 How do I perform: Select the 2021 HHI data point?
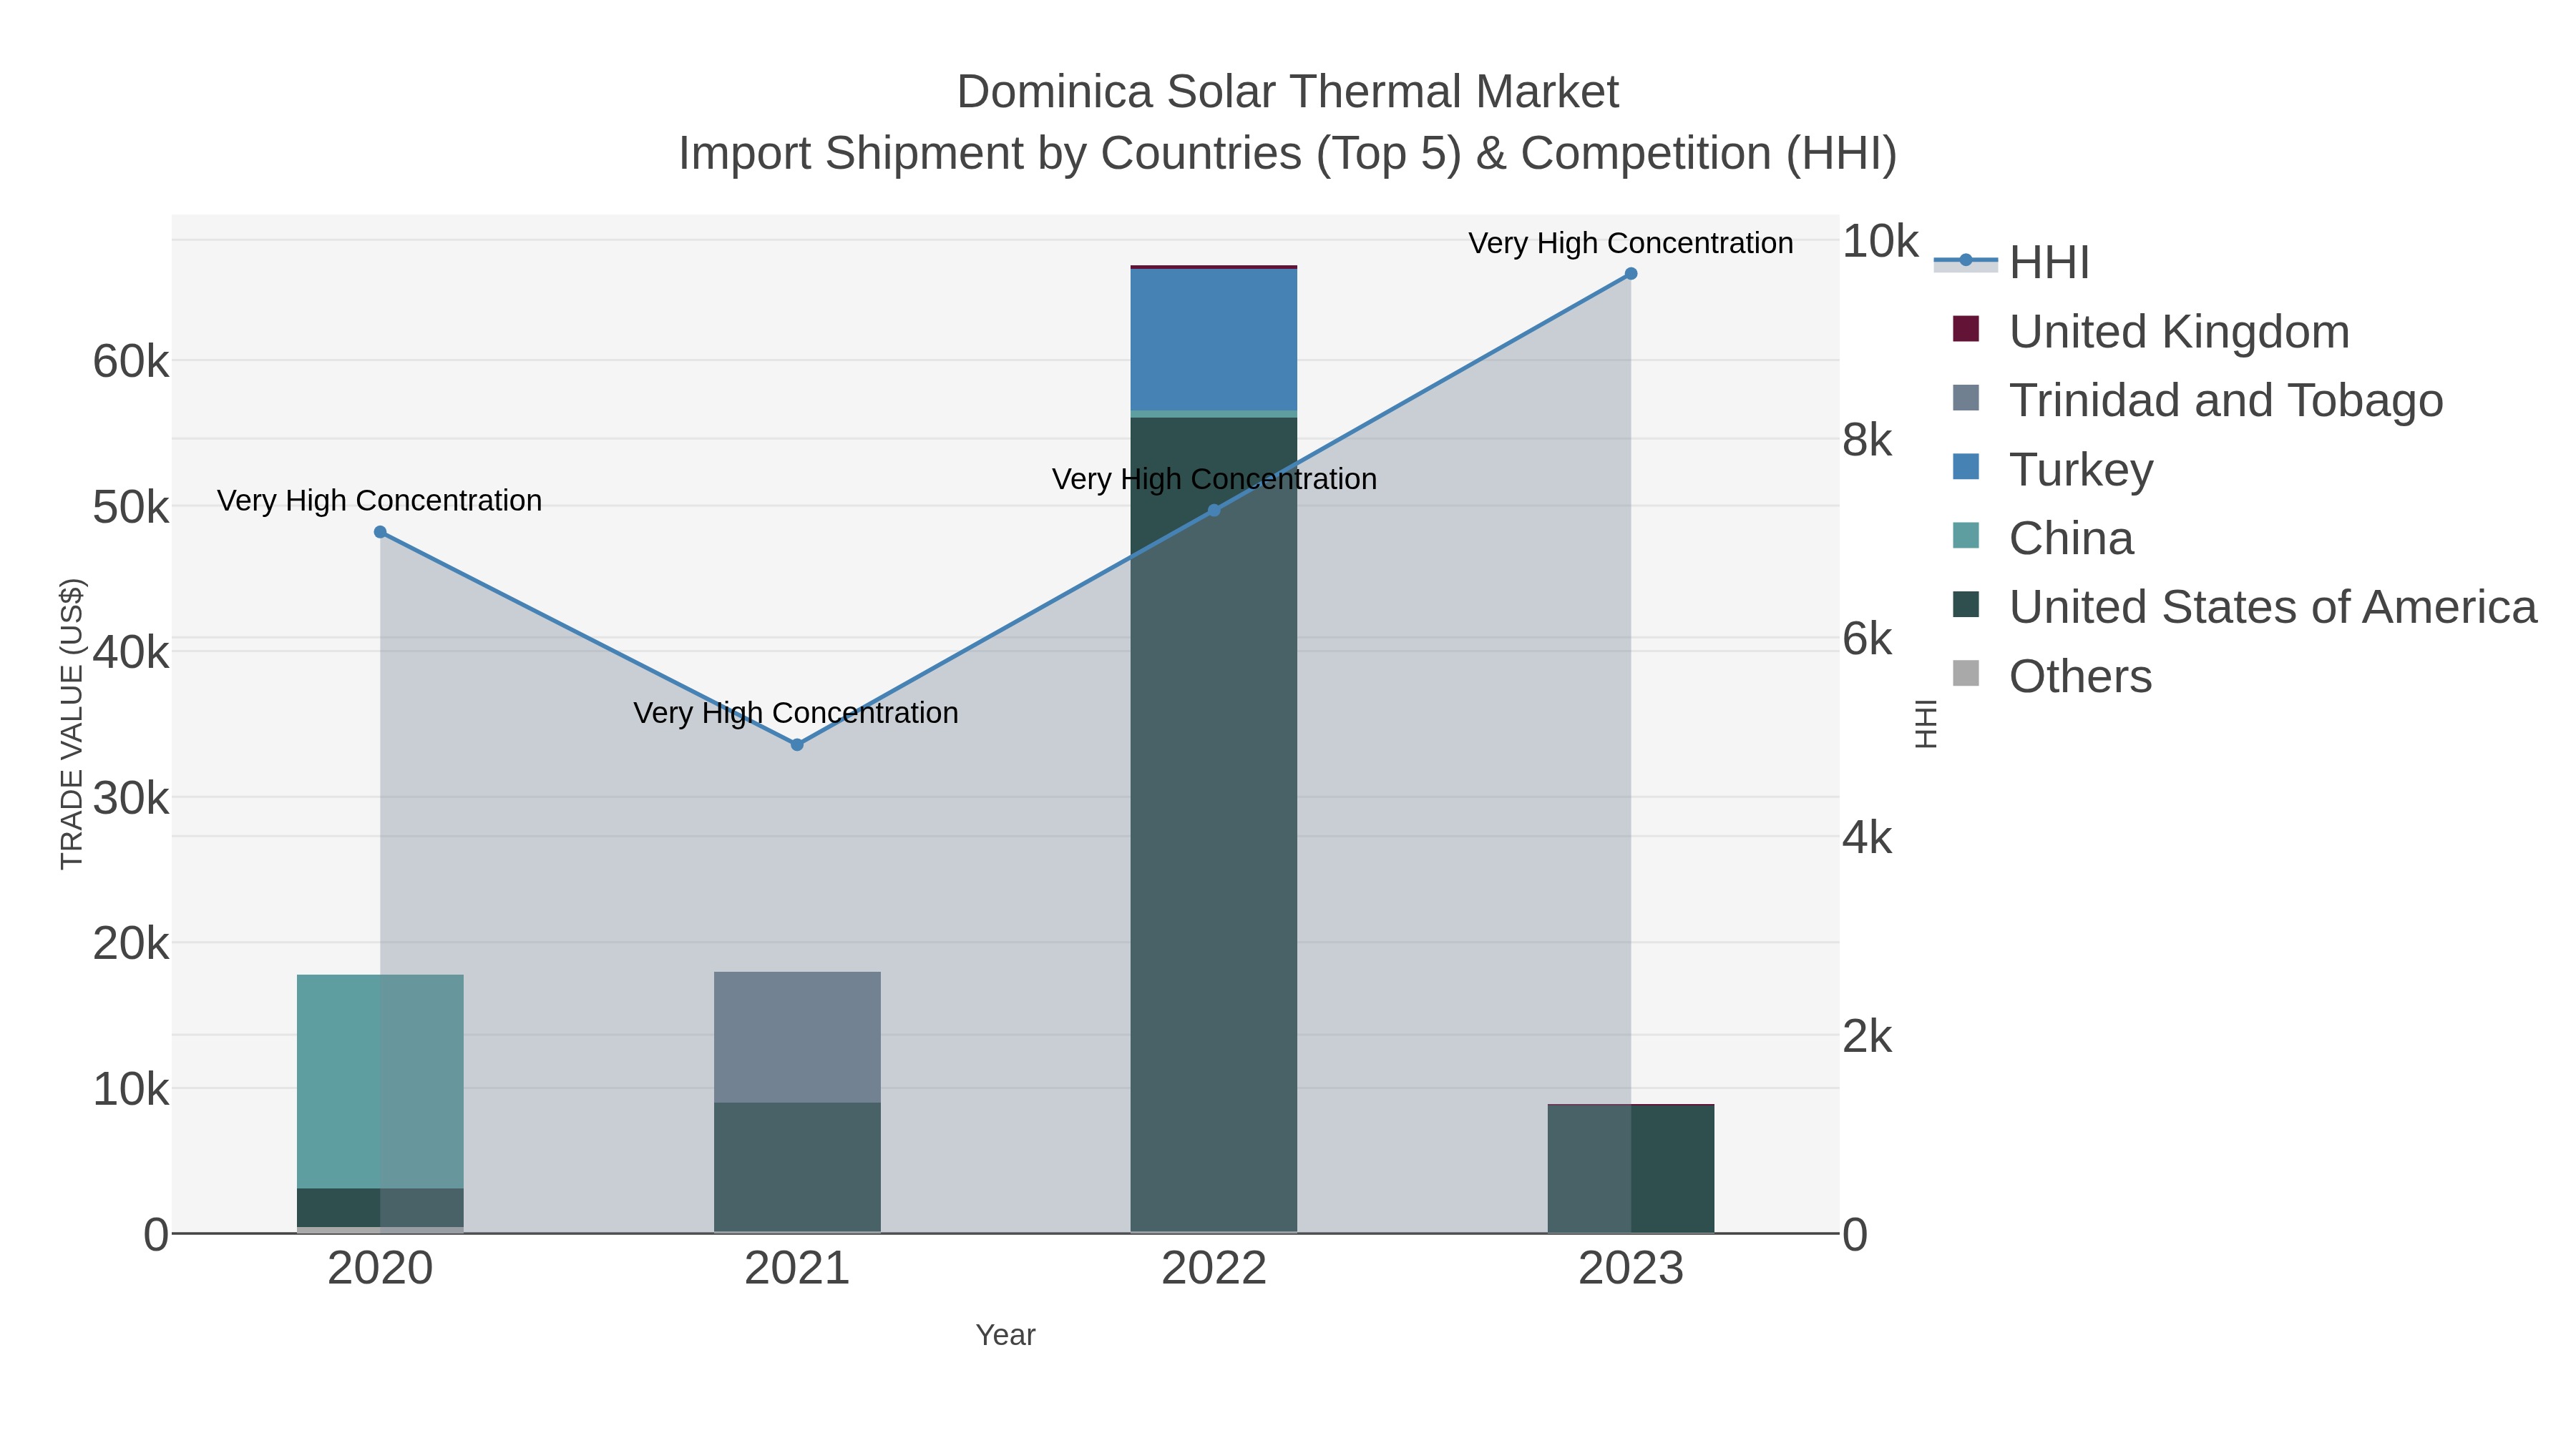pyautogui.click(x=797, y=744)
